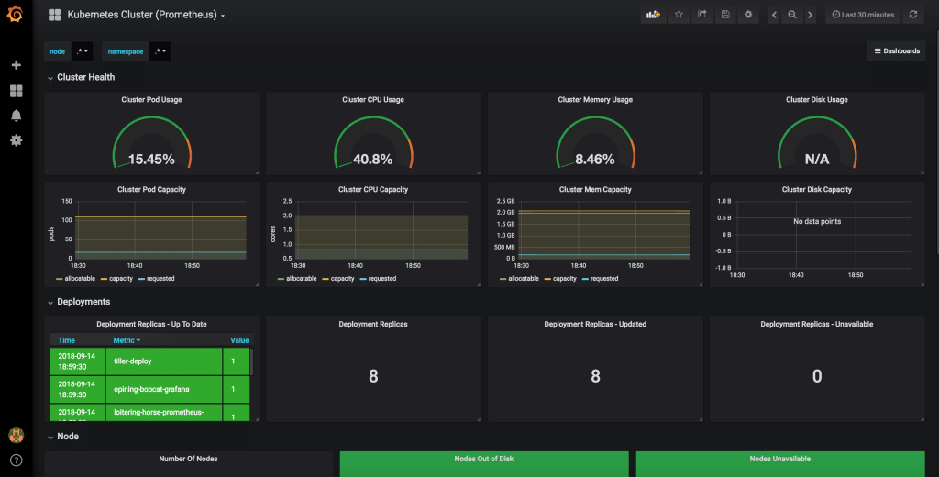This screenshot has width=939, height=477.
Task: Star this dashboard as favorite
Action: (x=679, y=15)
